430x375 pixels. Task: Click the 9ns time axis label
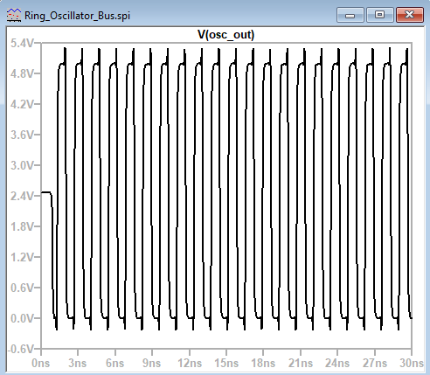pos(152,363)
